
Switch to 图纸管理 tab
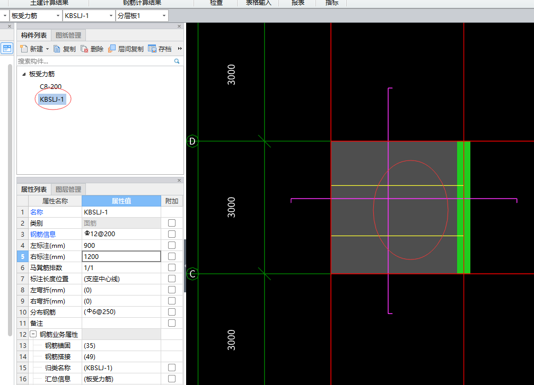(68, 35)
